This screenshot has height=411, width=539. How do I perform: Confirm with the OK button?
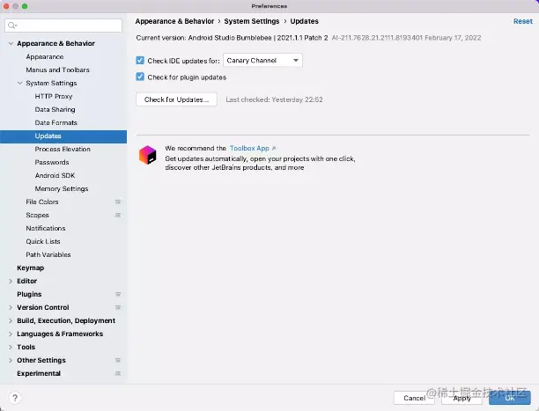click(510, 398)
